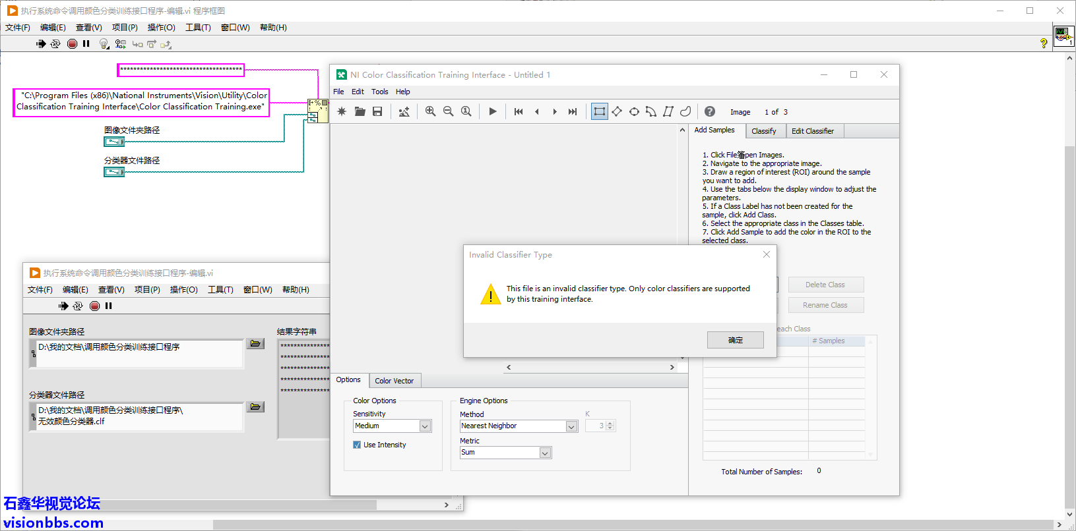Open Tools menu in NI Color Classification window
Image resolution: width=1076 pixels, height=531 pixels.
(x=379, y=92)
